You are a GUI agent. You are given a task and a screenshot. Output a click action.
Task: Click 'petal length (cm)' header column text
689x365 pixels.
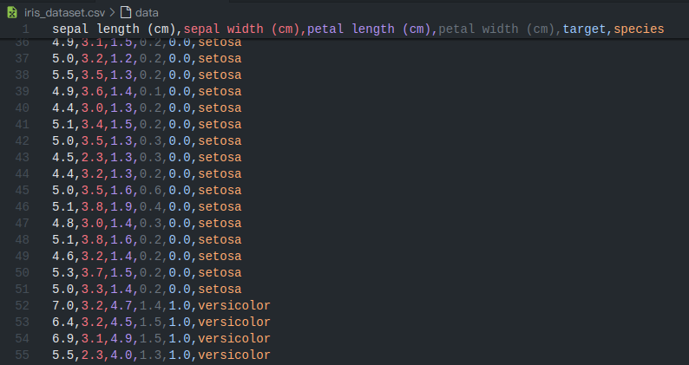coord(370,29)
